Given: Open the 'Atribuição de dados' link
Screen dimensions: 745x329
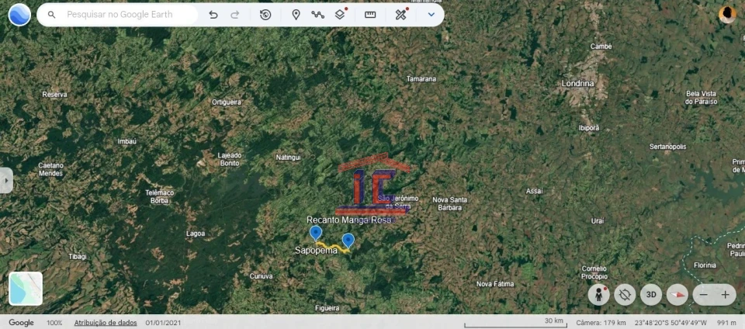Looking at the screenshot, I should [x=106, y=323].
